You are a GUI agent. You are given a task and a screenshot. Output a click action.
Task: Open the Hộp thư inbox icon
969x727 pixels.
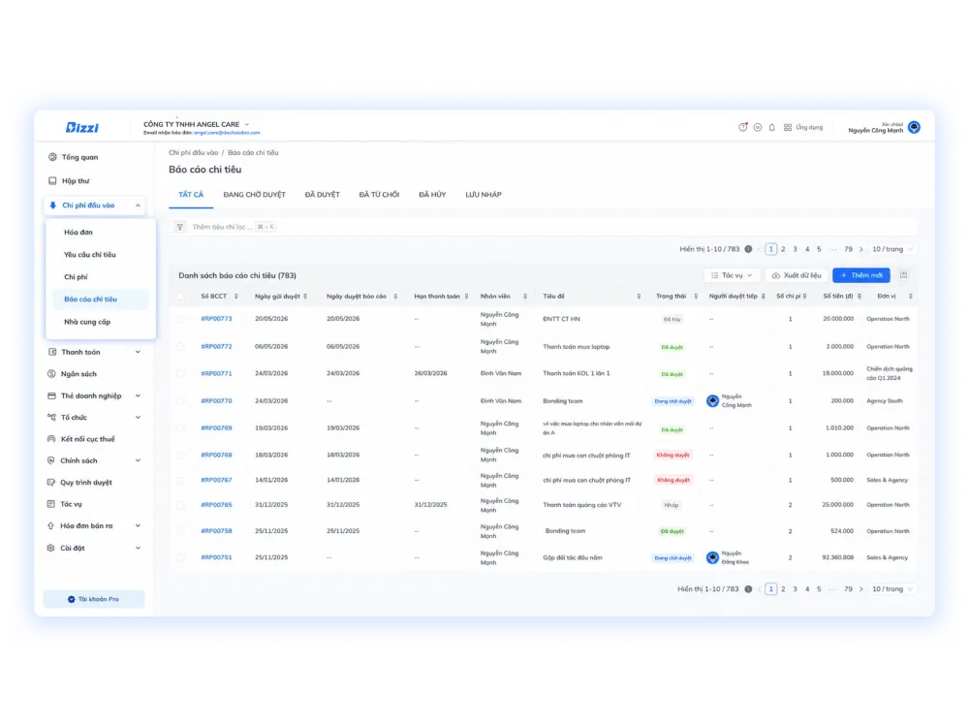click(52, 181)
